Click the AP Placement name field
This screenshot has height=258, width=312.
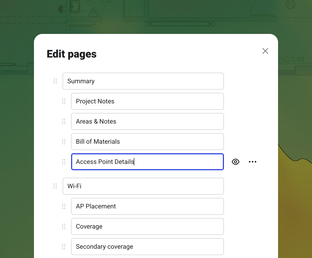pos(148,206)
